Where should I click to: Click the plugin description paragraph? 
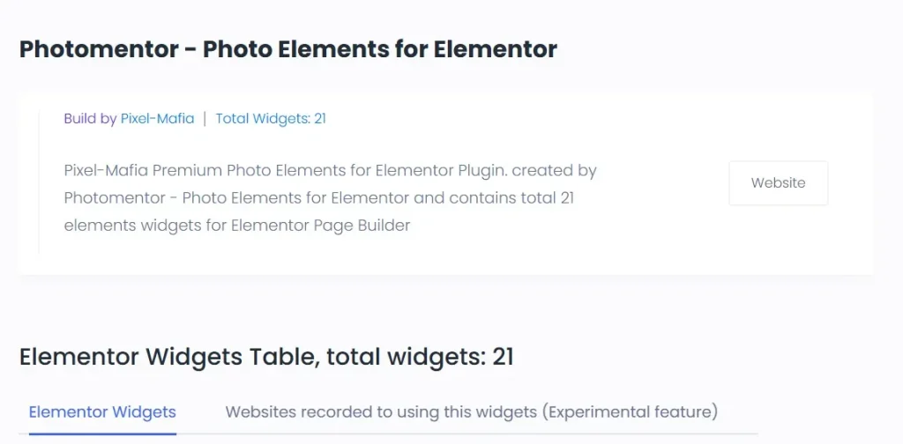[331, 197]
